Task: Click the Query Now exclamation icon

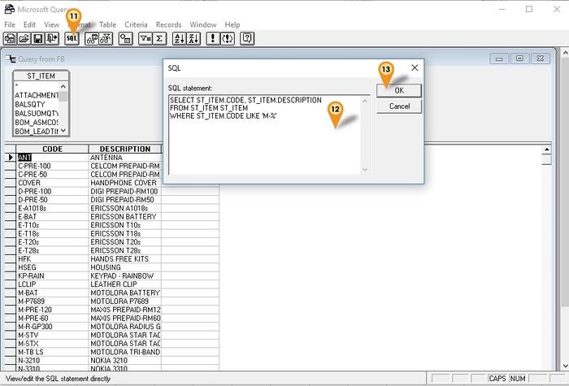Action: coord(213,38)
